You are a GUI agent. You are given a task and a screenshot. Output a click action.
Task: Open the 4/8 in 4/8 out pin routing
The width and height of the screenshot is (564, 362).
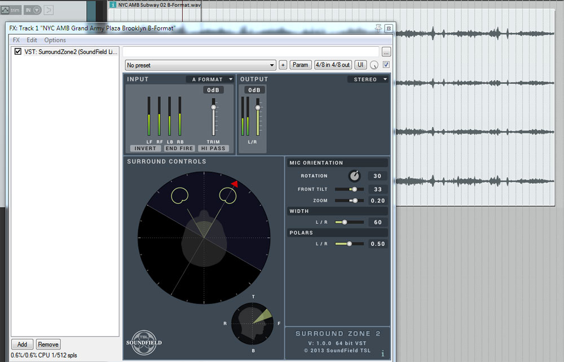(333, 65)
